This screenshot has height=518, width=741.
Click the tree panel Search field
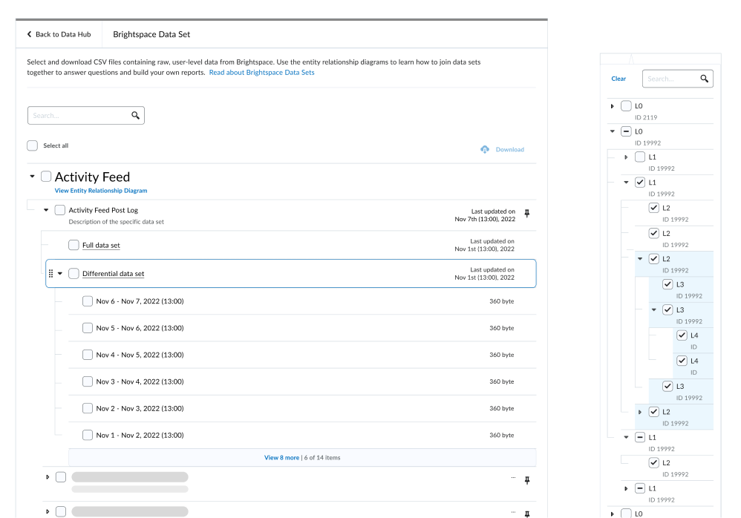tap(678, 79)
